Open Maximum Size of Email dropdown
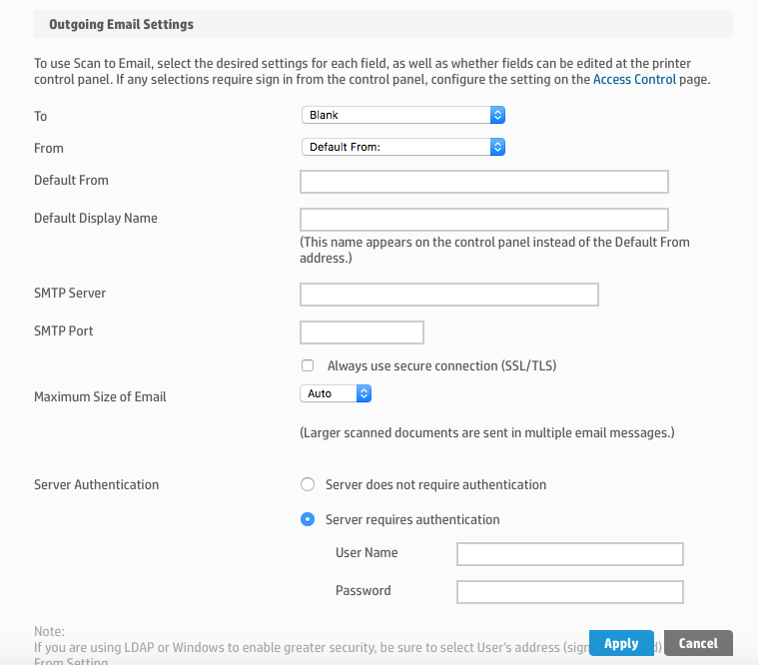The width and height of the screenshot is (758, 665). (x=336, y=393)
